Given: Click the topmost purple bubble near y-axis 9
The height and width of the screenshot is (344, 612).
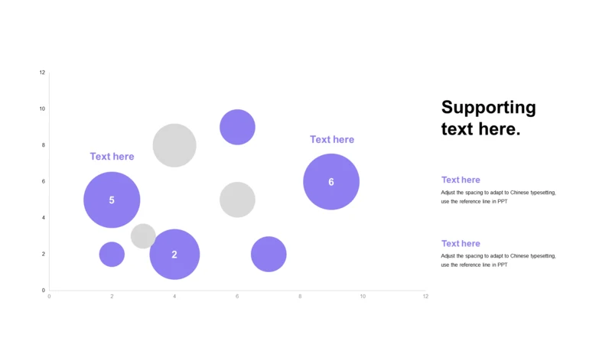Looking at the screenshot, I should 237,127.
